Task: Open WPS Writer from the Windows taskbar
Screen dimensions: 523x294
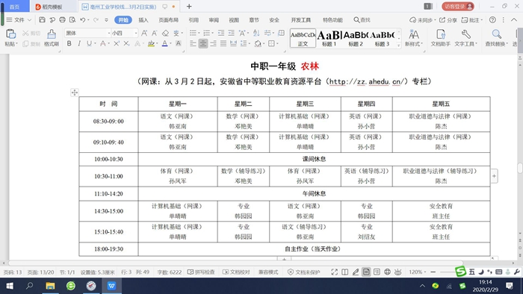Action: click(111, 286)
